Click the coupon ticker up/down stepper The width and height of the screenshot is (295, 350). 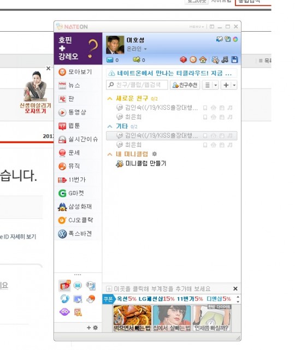tap(238, 299)
